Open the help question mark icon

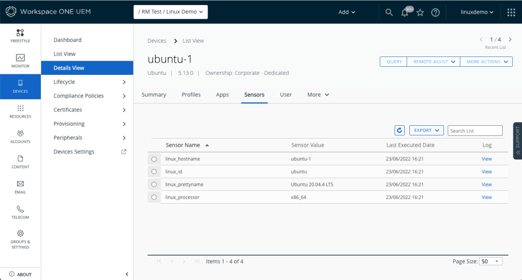(435, 12)
